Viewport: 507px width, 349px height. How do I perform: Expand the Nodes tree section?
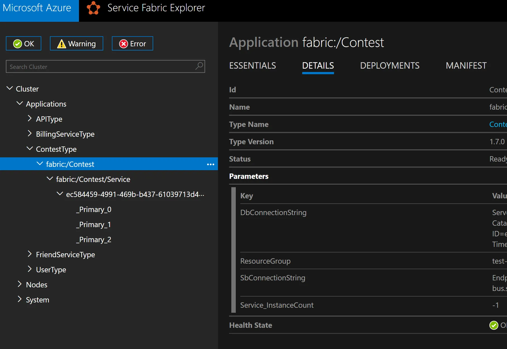click(20, 284)
